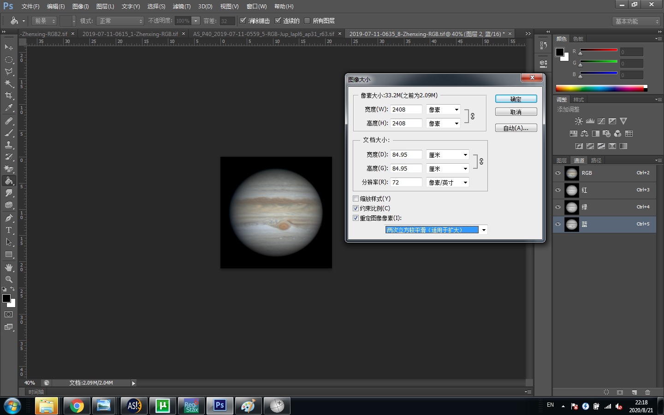This screenshot has height=415, width=664.
Task: Delete current channel with trash icon
Action: pos(647,392)
